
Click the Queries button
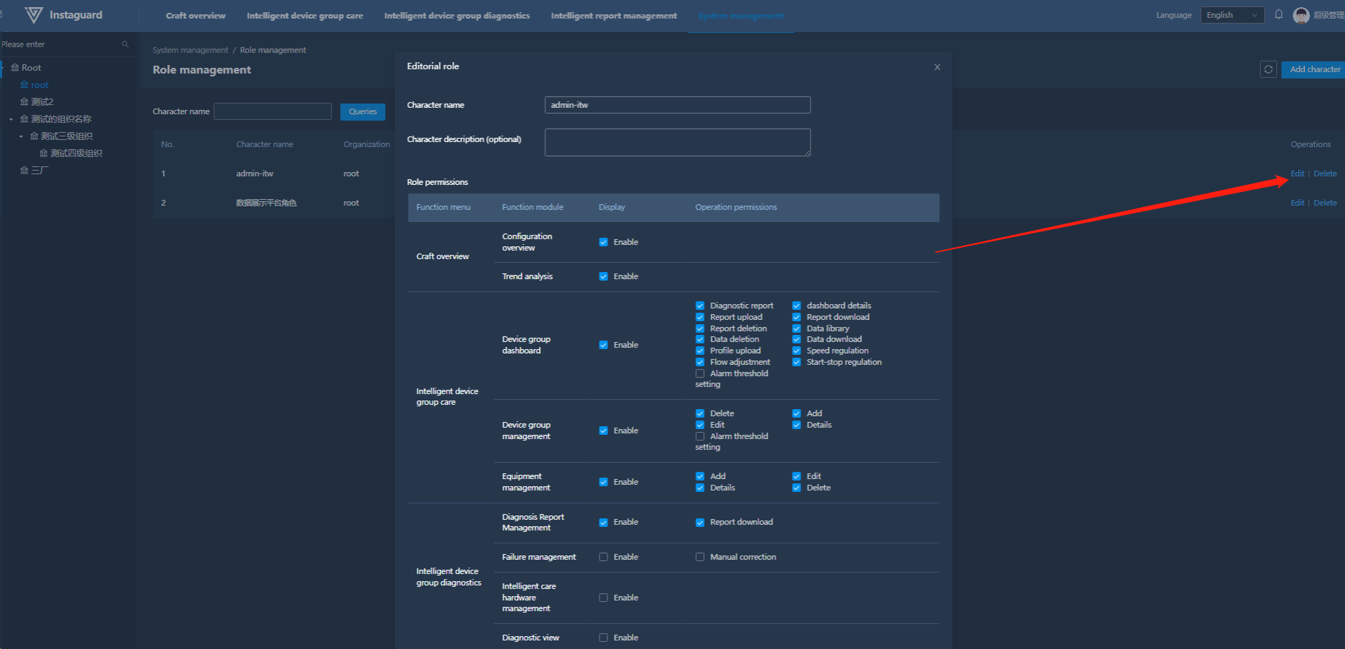coord(362,111)
